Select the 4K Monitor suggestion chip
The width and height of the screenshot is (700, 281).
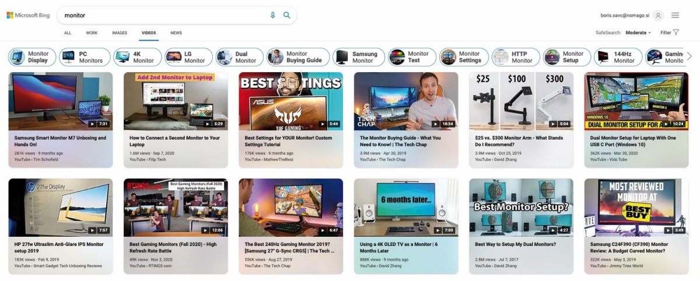click(137, 57)
